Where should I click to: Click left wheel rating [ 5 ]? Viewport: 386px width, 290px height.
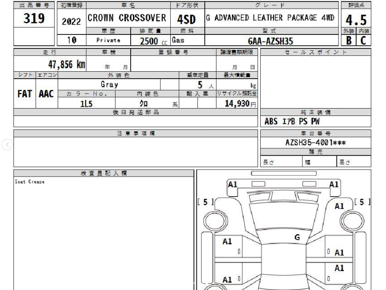point(205,202)
